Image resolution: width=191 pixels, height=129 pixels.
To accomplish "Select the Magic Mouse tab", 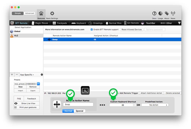I will point(40,23).
